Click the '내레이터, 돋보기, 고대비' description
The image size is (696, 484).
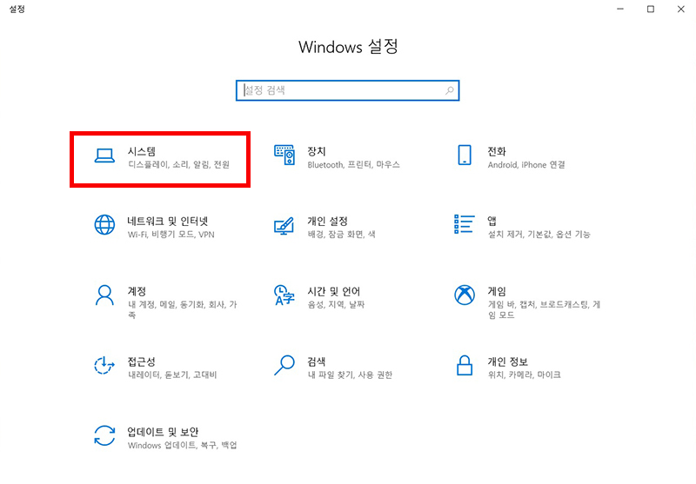[x=172, y=375]
